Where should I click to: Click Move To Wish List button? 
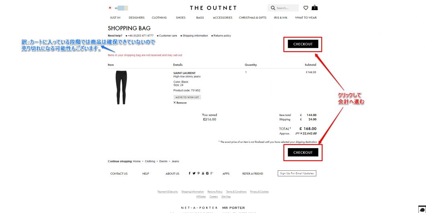tap(187, 97)
